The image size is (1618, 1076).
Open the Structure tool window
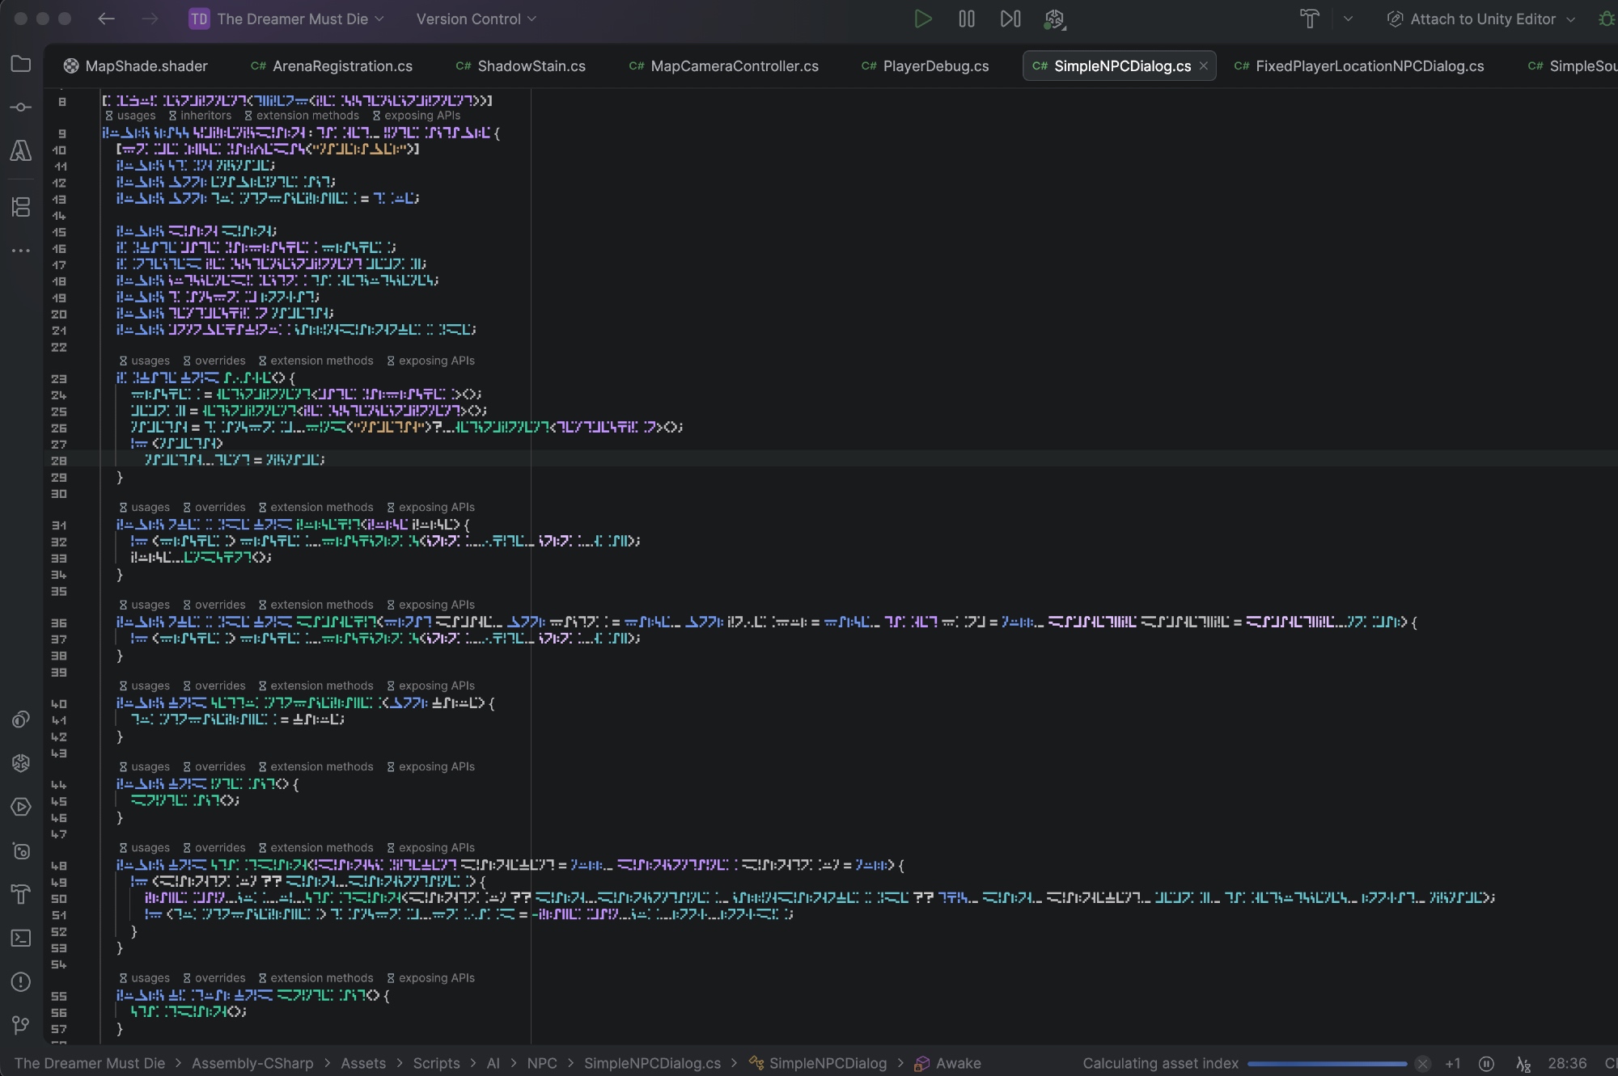(21, 207)
